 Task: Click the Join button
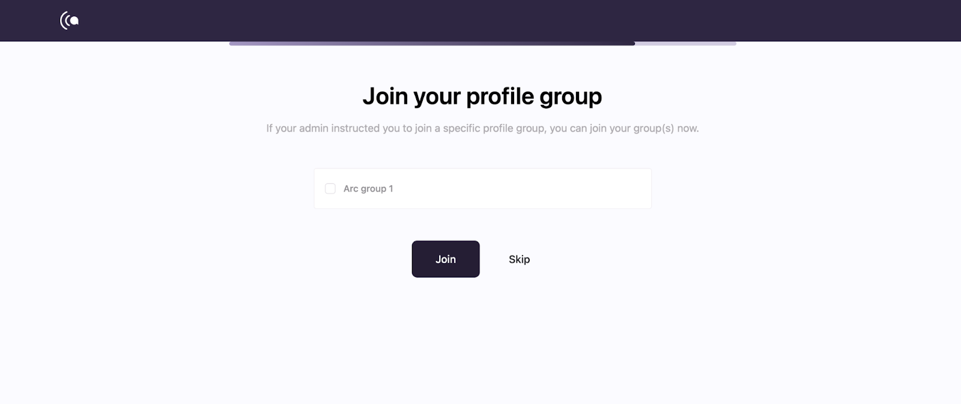click(x=446, y=259)
